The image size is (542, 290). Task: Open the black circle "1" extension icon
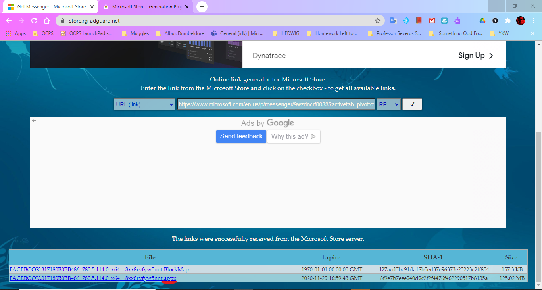[495, 21]
